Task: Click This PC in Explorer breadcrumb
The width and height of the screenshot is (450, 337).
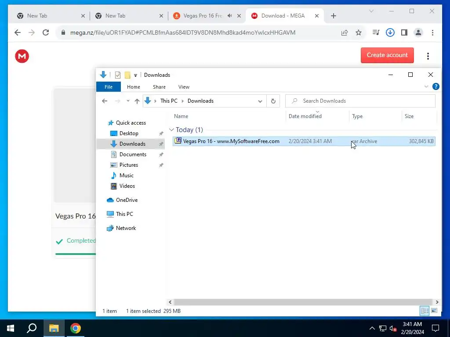Action: tap(169, 101)
